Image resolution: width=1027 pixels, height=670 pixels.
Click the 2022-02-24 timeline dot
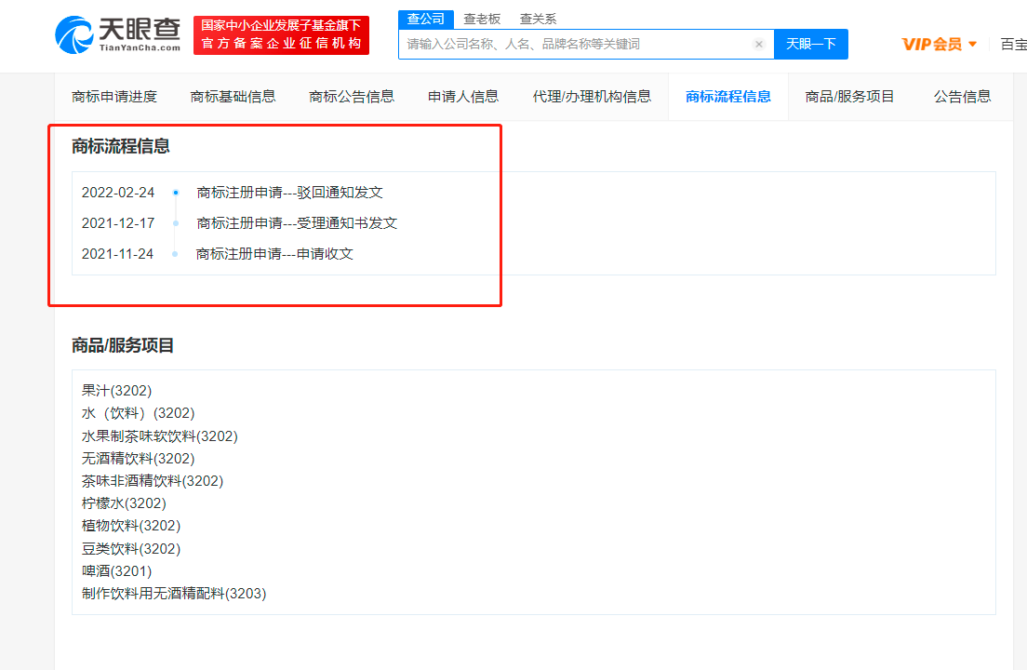[176, 193]
